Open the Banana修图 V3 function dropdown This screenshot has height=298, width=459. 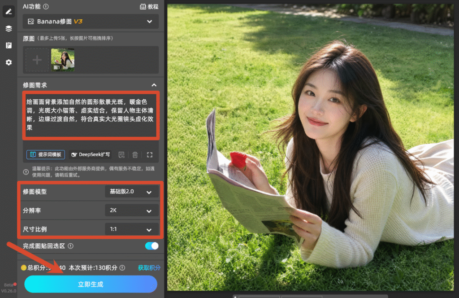tap(91, 22)
